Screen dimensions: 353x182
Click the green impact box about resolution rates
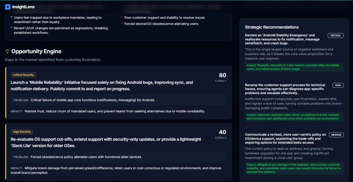294,117
